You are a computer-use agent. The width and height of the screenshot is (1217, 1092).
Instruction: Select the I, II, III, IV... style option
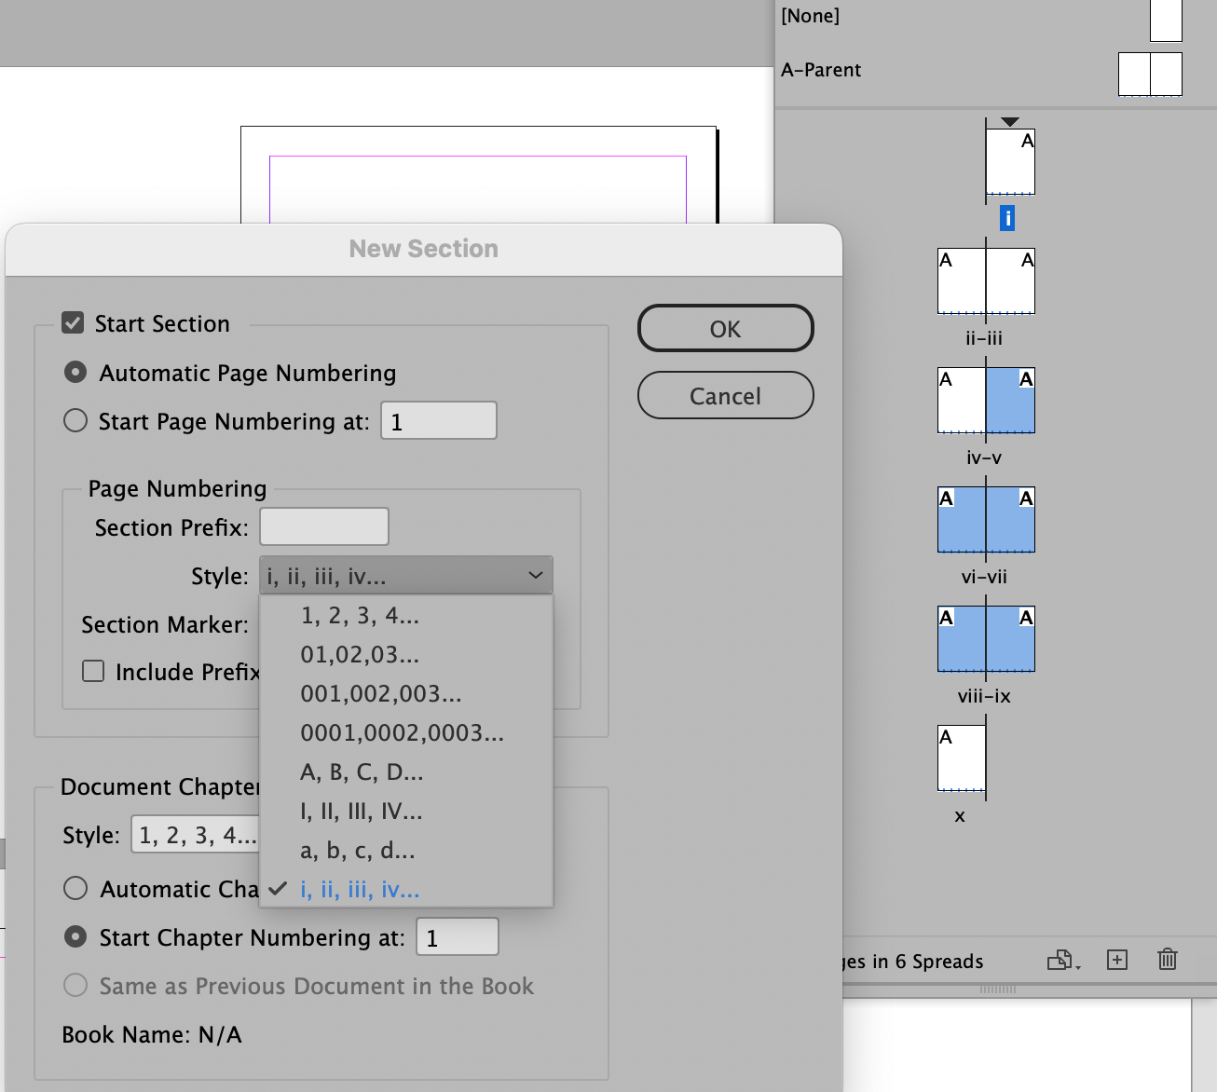point(362,811)
